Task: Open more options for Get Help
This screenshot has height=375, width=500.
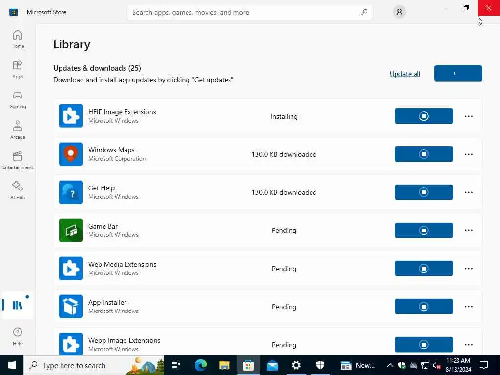Action: pyautogui.click(x=468, y=192)
